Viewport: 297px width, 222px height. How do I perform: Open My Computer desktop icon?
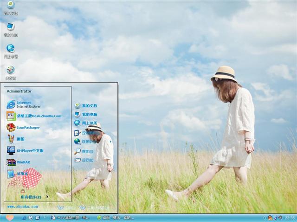(11, 30)
